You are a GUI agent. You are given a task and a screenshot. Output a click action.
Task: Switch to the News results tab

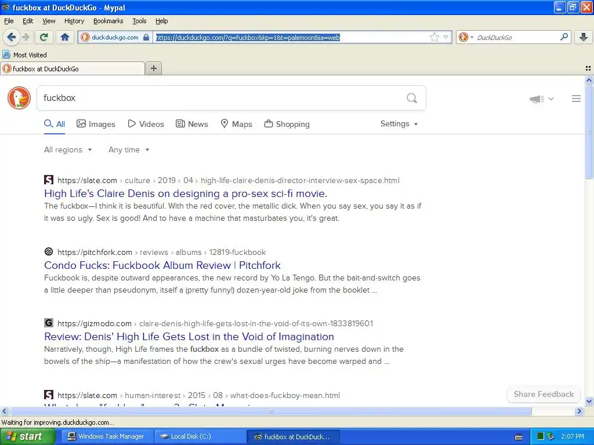tap(192, 124)
